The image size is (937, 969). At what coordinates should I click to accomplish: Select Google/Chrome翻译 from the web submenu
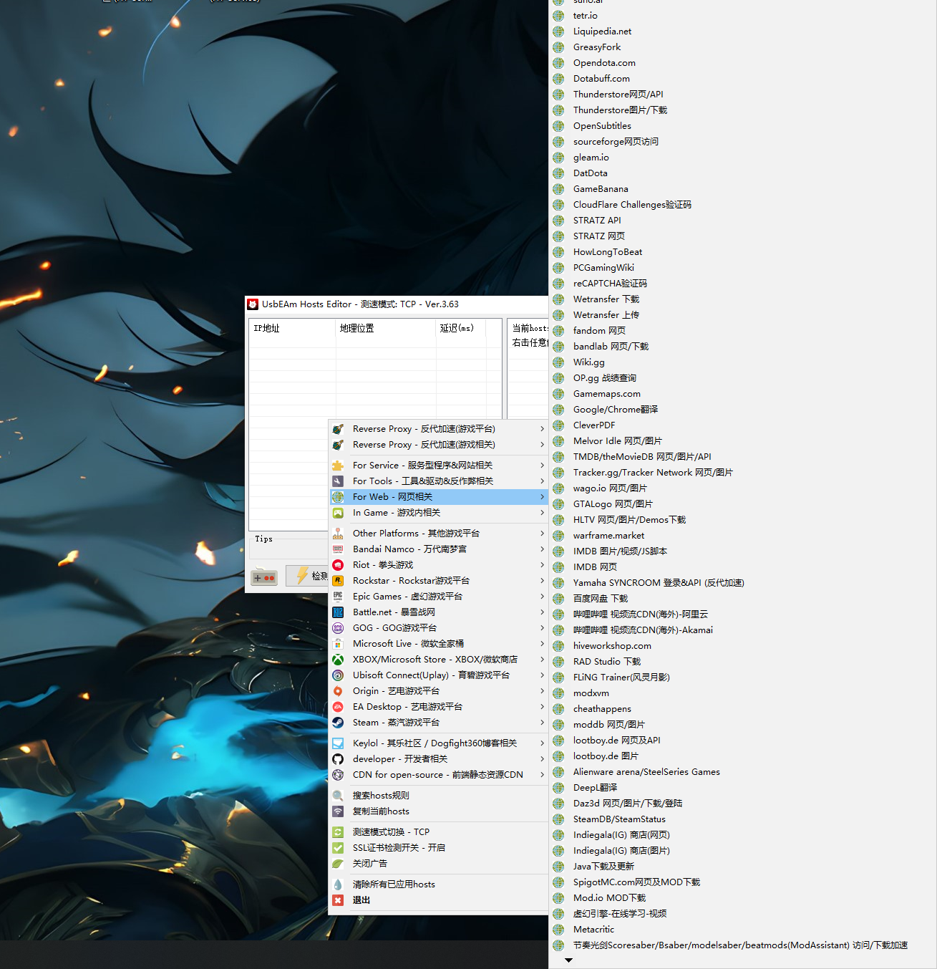(x=615, y=410)
